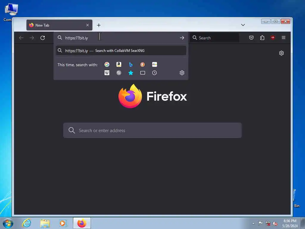Select the New Tab tab
This screenshot has height=229, width=305.
tap(59, 25)
